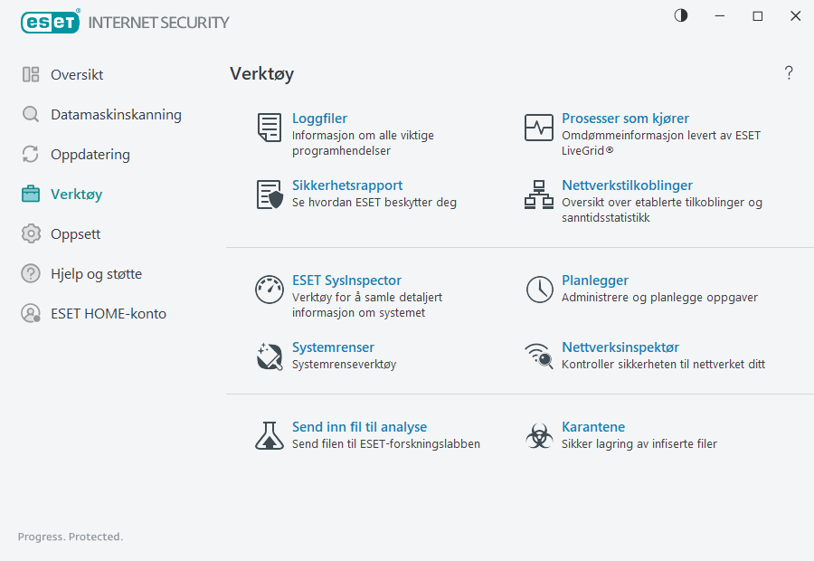Click the Sikkerhetsrapport shield icon
This screenshot has height=561, width=814.
point(269,195)
